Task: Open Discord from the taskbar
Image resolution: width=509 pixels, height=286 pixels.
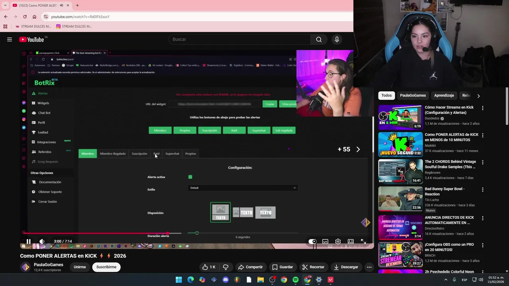Action: pyautogui.click(x=225, y=280)
